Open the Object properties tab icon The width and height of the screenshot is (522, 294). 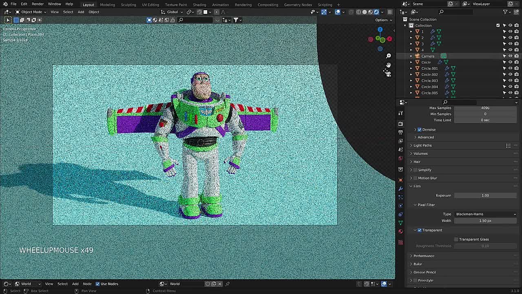click(x=400, y=180)
